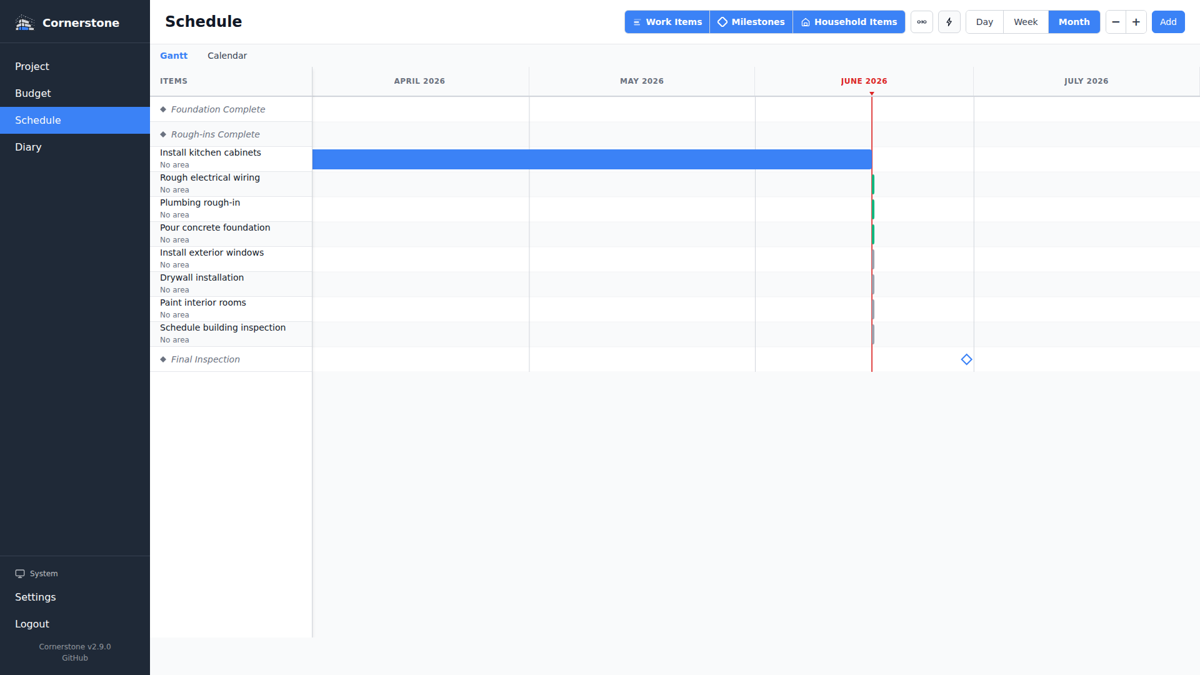The height and width of the screenshot is (675, 1200).
Task: Select Rough electrical wiring row
Action: coord(231,184)
